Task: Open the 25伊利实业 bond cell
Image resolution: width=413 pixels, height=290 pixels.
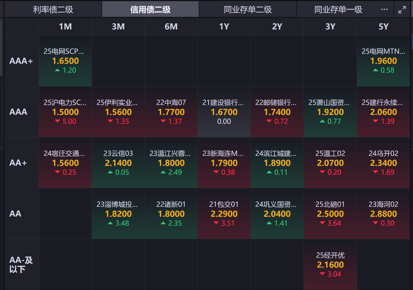Action: (x=118, y=112)
